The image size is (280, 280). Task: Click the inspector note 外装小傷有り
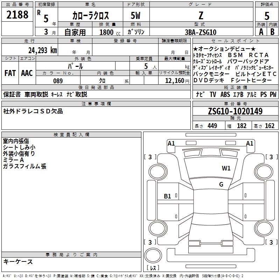pos(19,154)
